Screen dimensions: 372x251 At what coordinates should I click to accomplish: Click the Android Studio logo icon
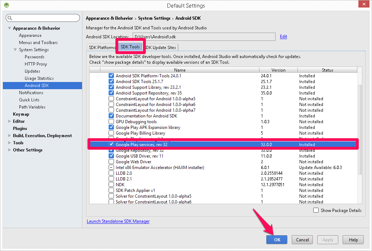6,5
